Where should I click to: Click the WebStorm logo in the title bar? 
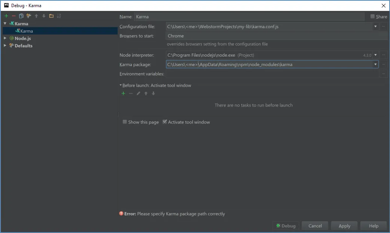tap(6, 5)
